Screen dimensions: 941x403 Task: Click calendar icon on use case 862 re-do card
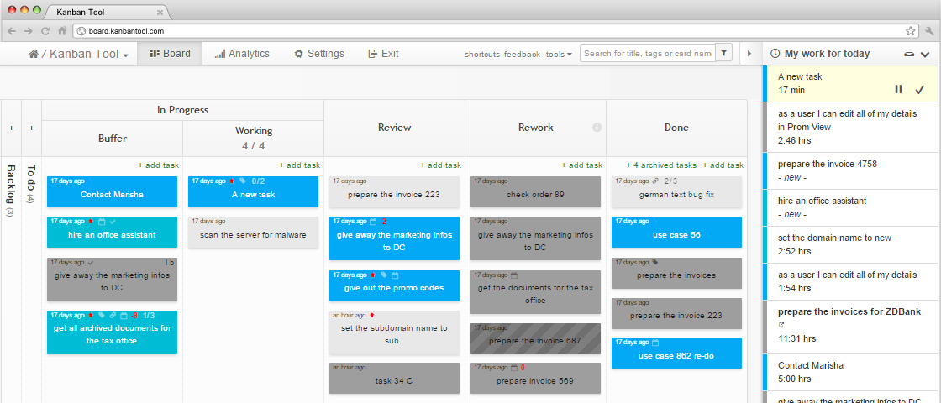click(x=655, y=343)
